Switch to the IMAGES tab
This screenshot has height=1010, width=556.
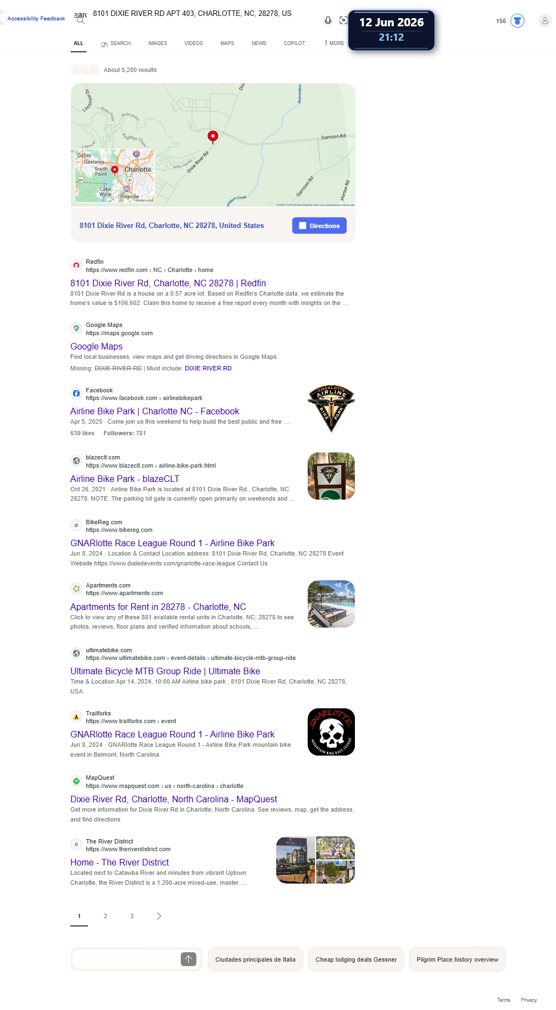(158, 43)
